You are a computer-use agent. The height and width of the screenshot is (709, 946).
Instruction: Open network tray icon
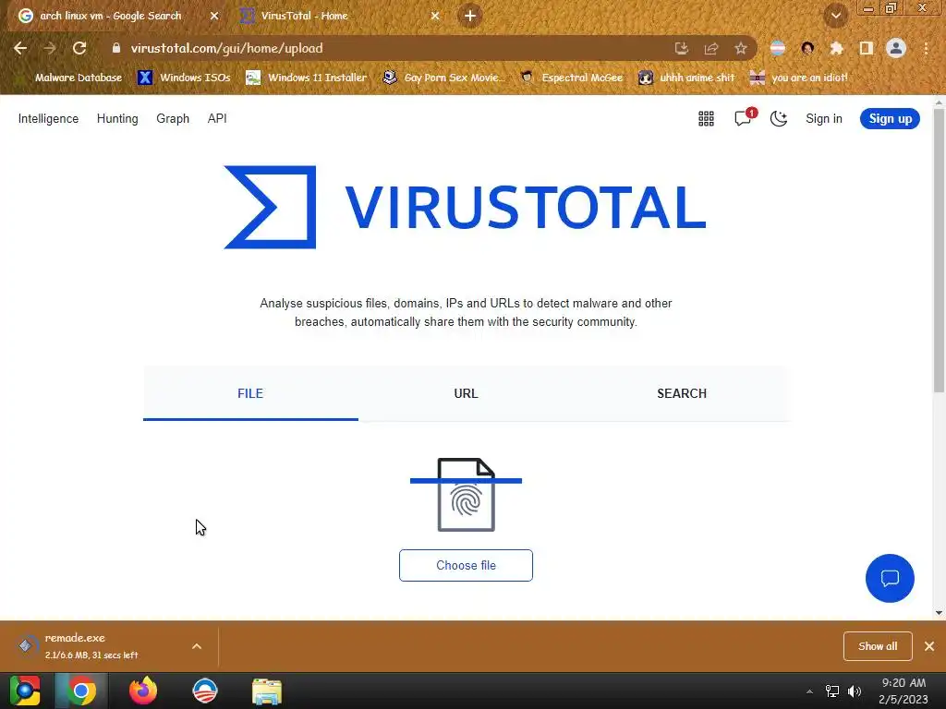tap(832, 691)
